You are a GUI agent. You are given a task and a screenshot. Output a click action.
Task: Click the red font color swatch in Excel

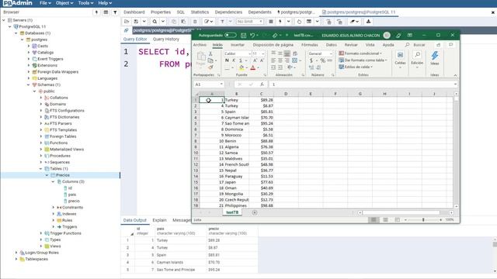[x=252, y=67]
